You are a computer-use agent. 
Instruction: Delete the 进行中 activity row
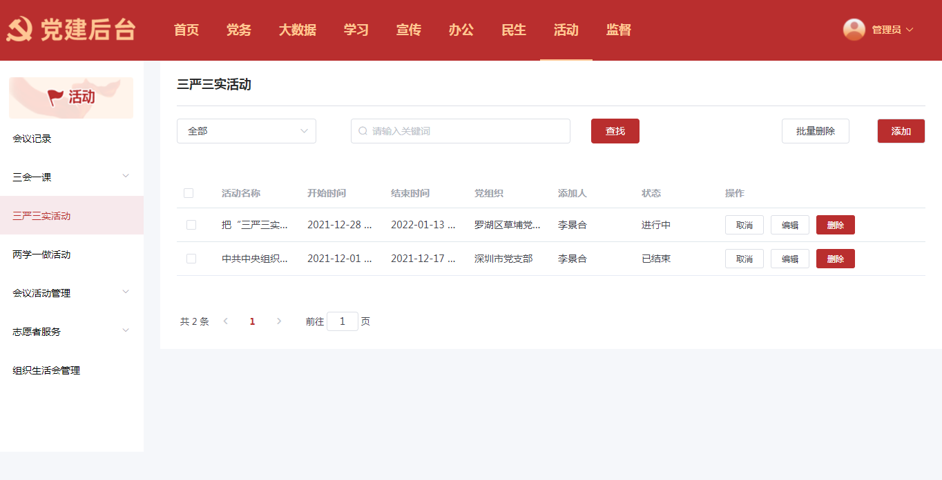[x=835, y=225]
